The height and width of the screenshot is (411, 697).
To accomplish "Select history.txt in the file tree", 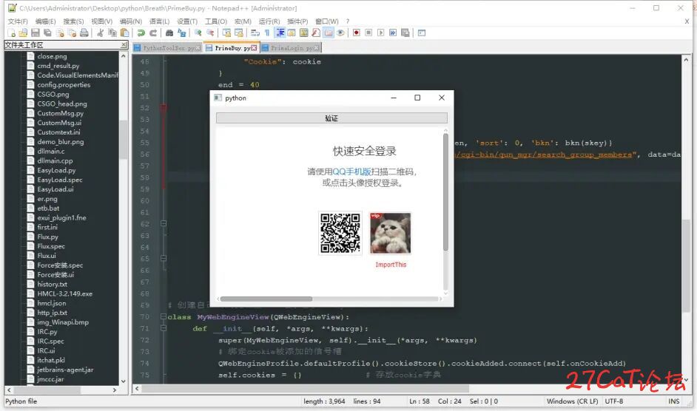I will pos(52,285).
